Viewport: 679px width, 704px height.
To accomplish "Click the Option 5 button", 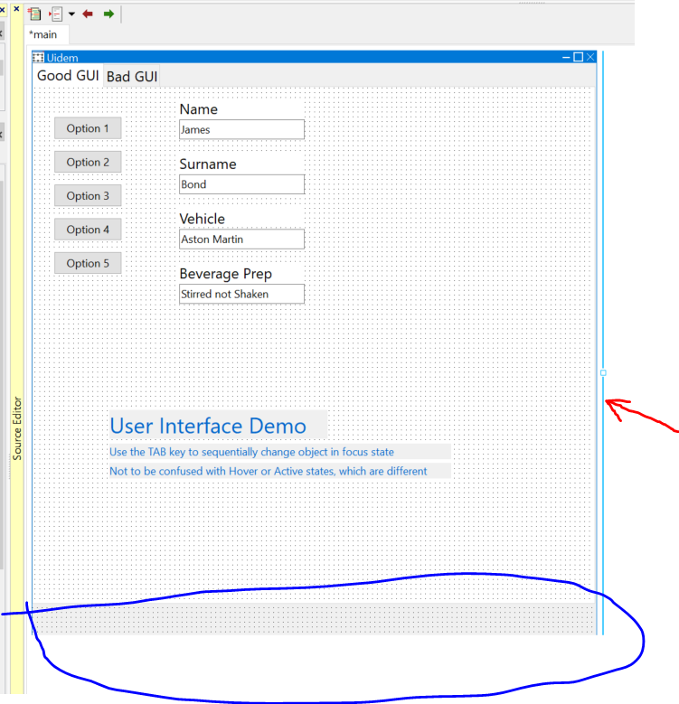I will click(88, 263).
